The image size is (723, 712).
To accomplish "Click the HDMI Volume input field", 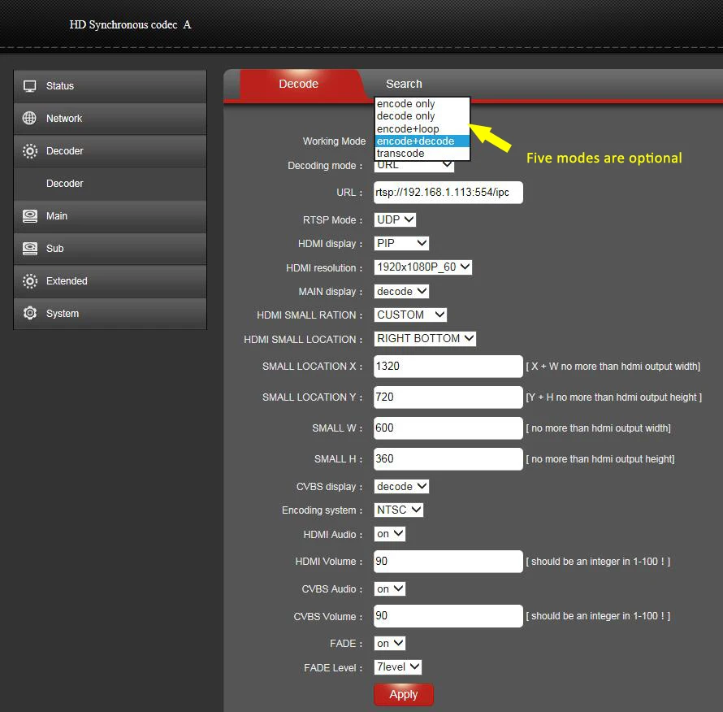I will click(x=448, y=562).
